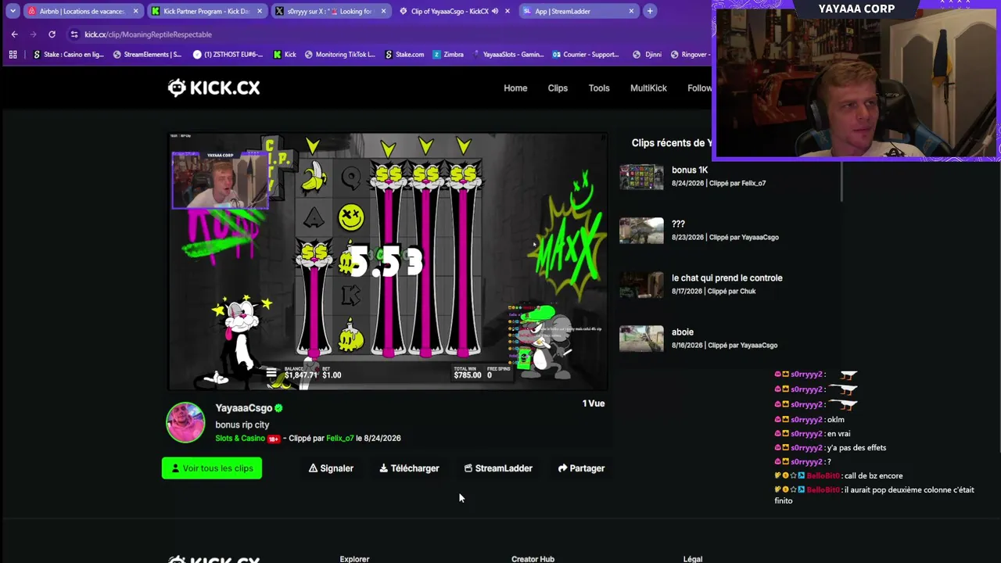Report the clip with Signaler

point(331,468)
